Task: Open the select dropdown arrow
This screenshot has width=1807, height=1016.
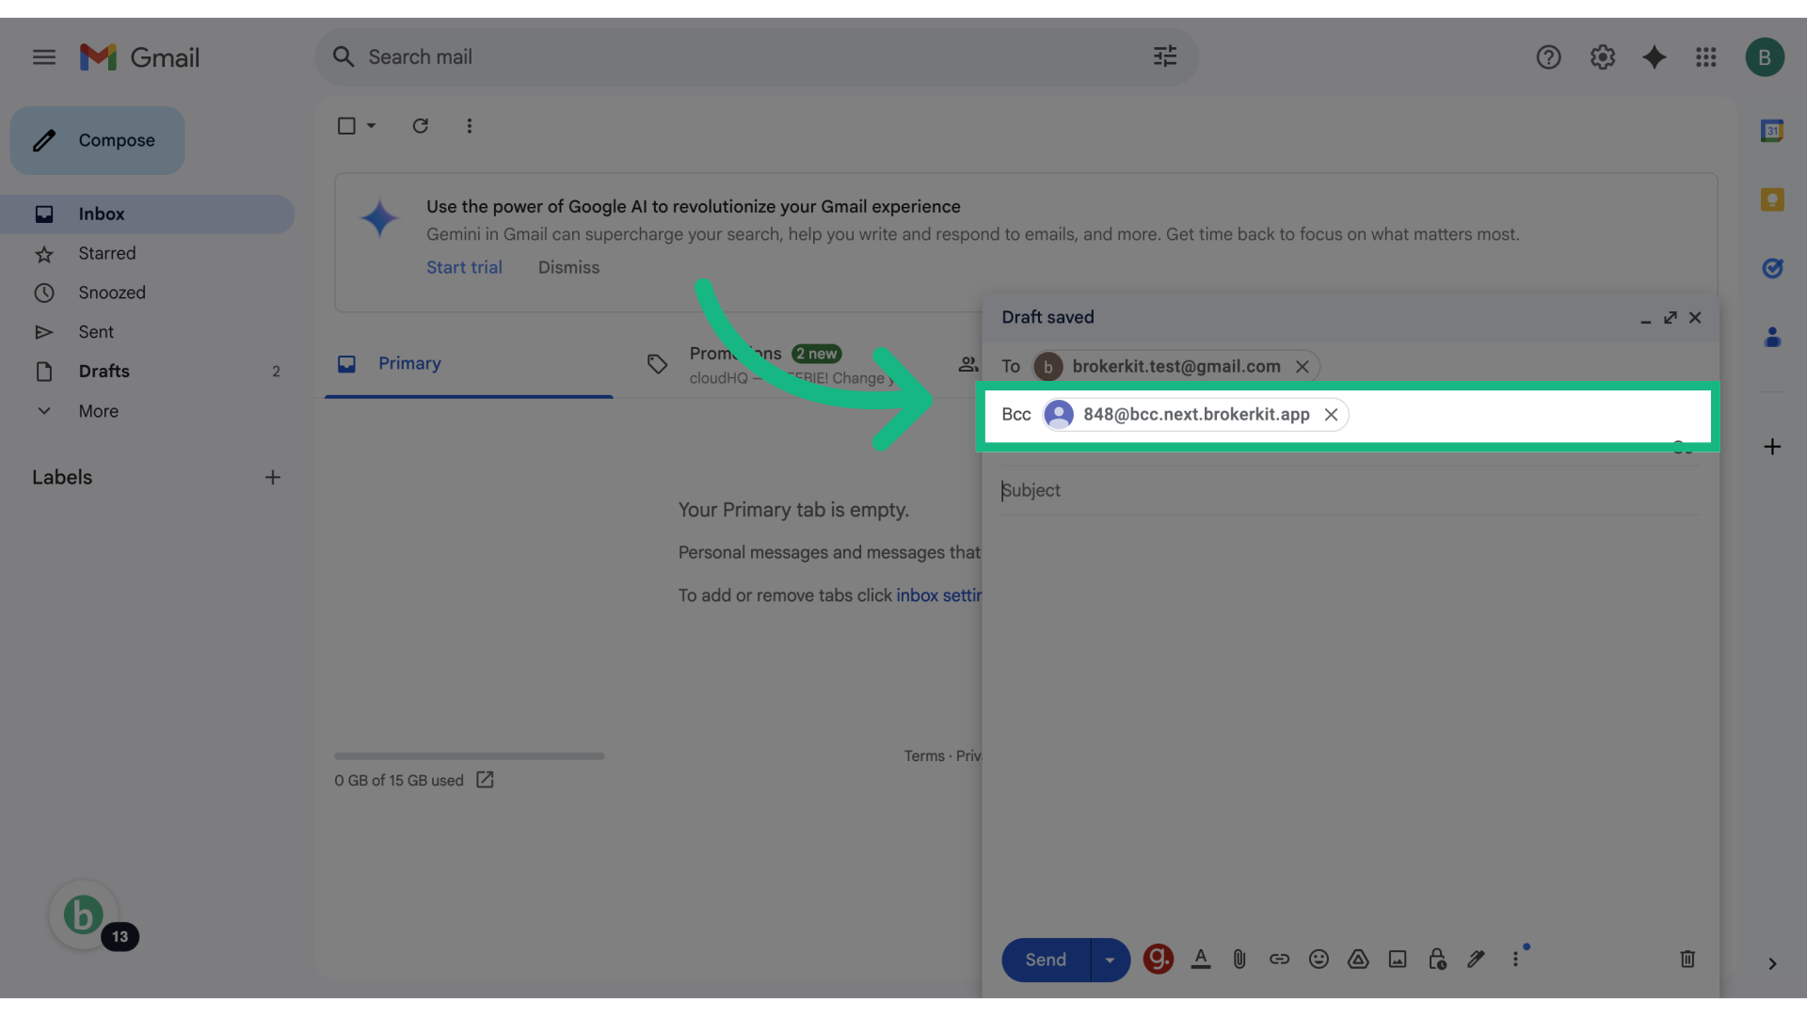Action: tap(371, 126)
